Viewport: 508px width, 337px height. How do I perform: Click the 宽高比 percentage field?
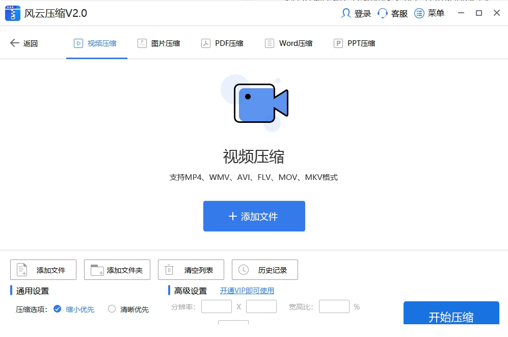pos(334,306)
